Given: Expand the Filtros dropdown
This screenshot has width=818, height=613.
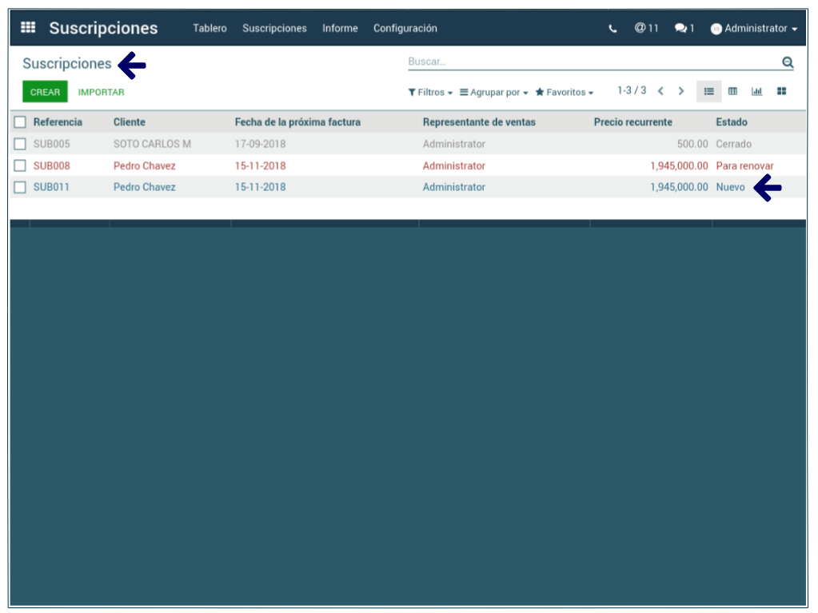Looking at the screenshot, I should pos(430,93).
